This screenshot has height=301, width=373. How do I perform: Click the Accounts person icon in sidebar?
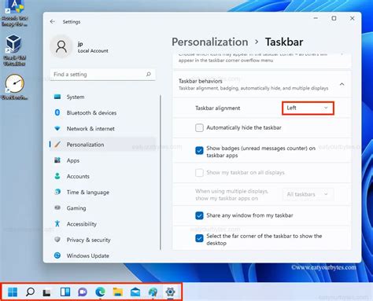click(57, 176)
